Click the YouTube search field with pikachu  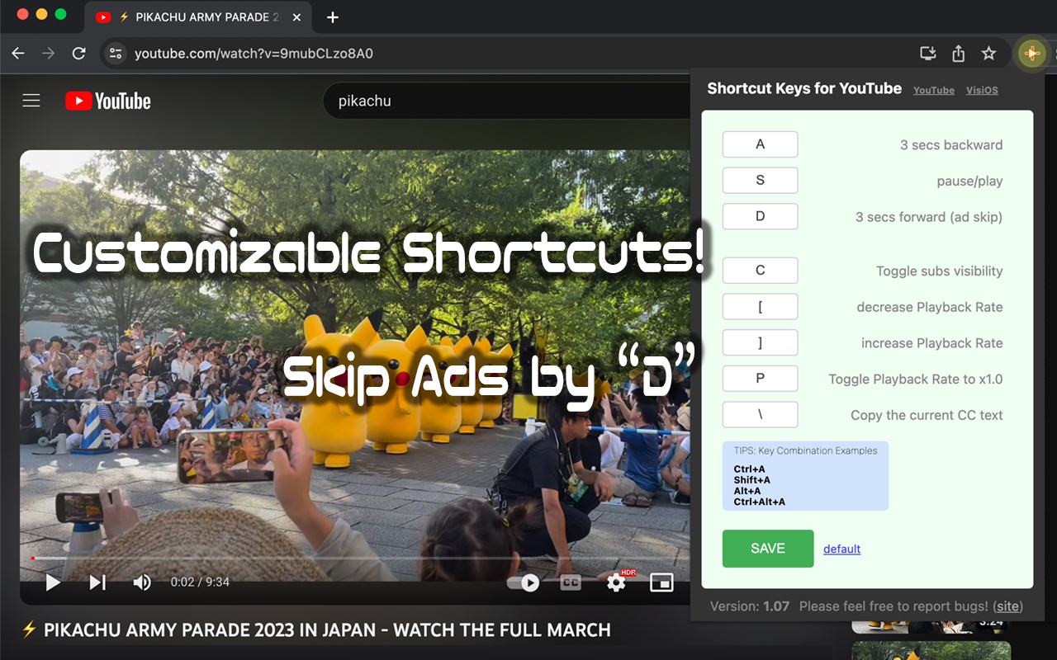click(505, 101)
